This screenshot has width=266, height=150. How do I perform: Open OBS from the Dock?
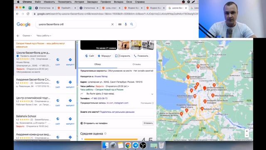[143, 145]
